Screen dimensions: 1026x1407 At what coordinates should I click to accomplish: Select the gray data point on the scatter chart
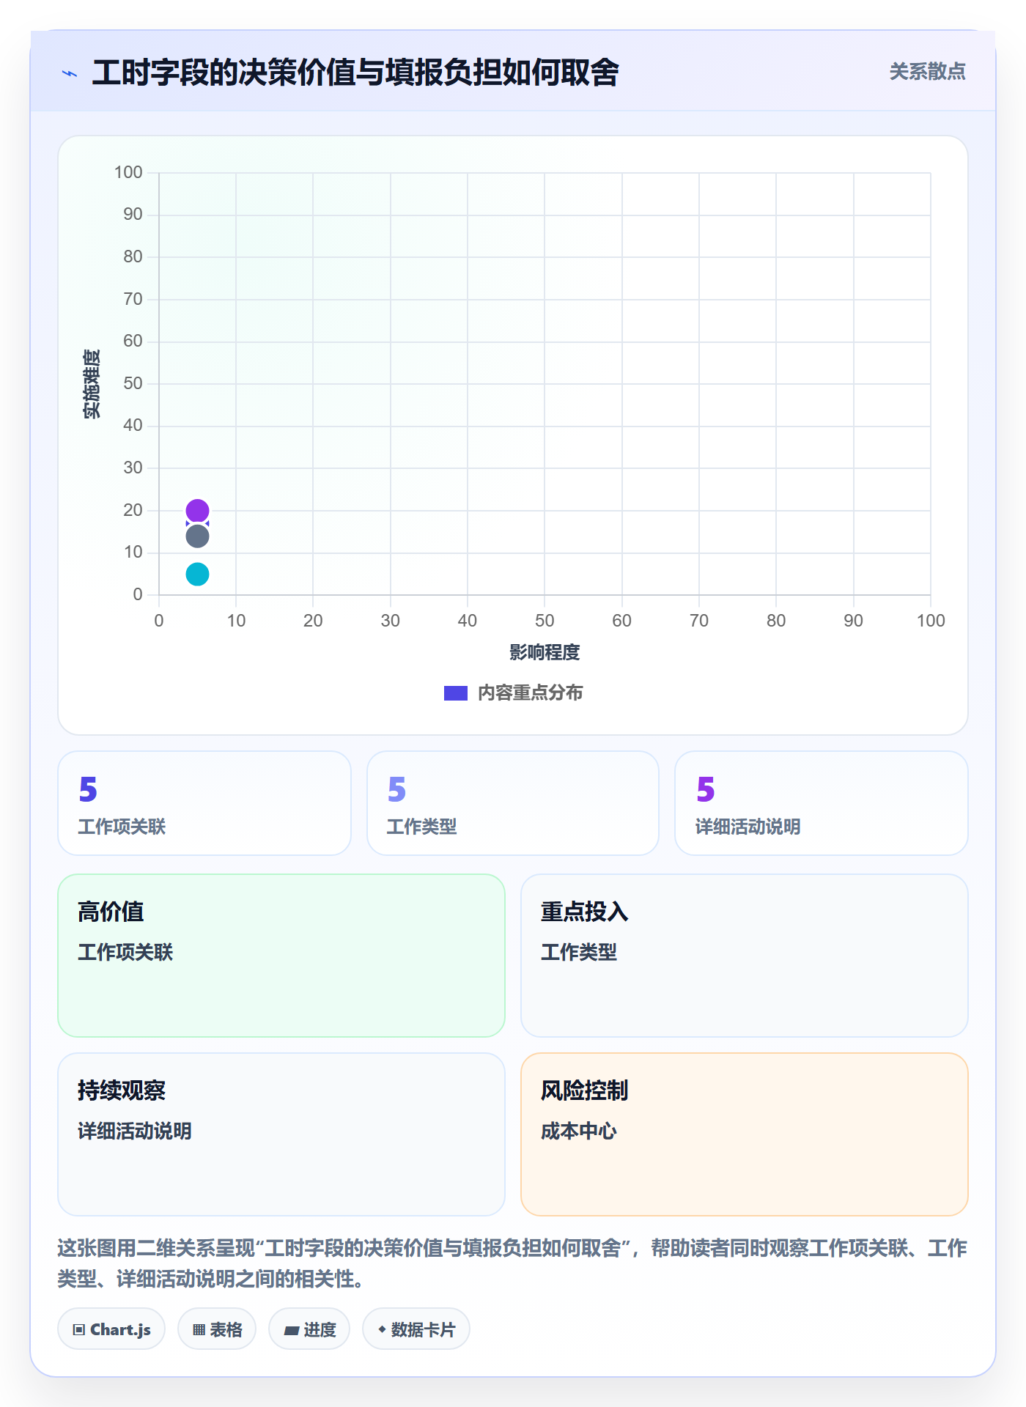[197, 536]
